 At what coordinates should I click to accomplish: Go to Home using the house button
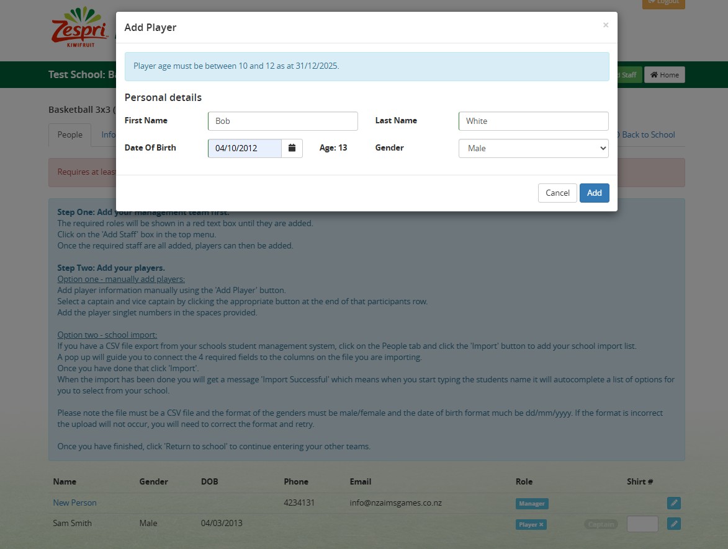tap(664, 75)
